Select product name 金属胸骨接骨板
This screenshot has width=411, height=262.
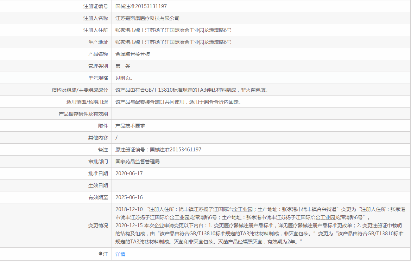[133, 54]
